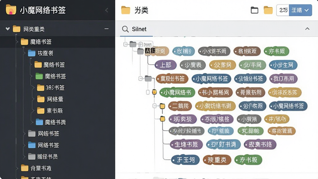Click the blue tag starting the last row
Viewport: 318px width, 179px height.
pos(185,160)
